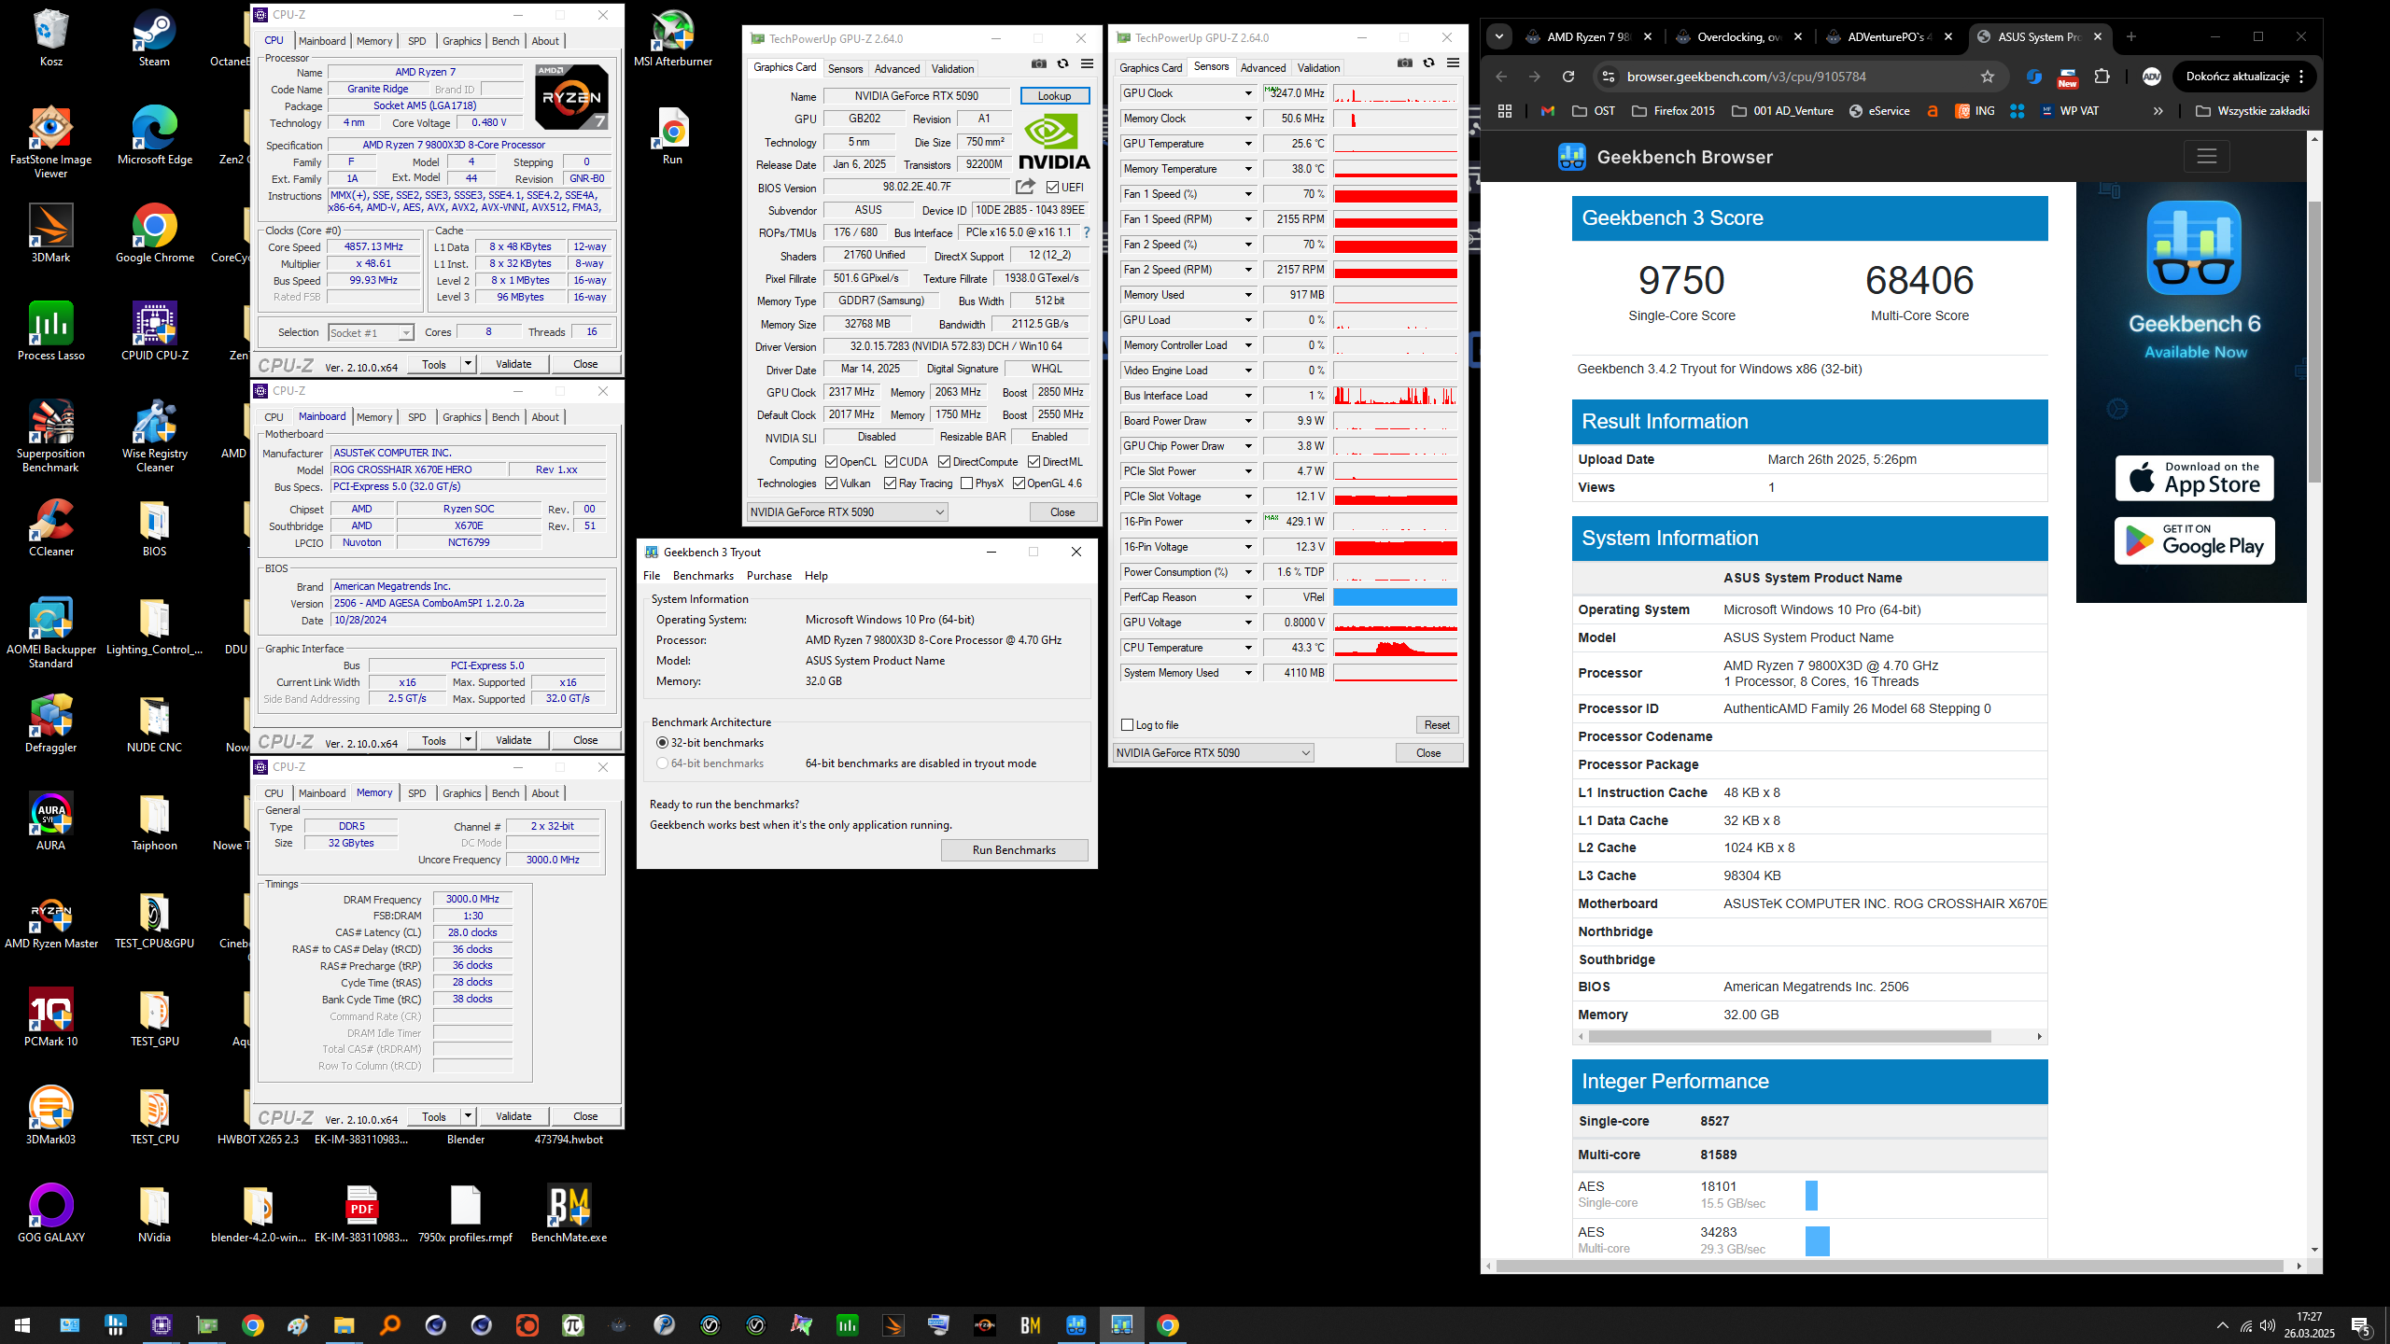Viewport: 2390px width, 1344px height.
Task: Toggle the UEFI checkbox in GPU-Z
Action: click(1052, 188)
